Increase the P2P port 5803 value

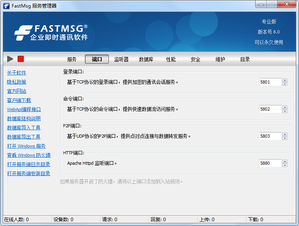(x=285, y=134)
